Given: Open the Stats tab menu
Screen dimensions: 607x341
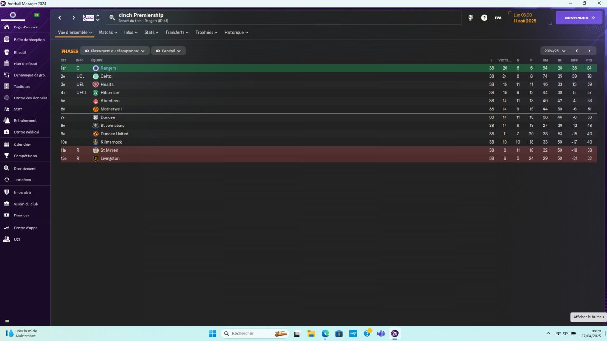Looking at the screenshot, I should (151, 32).
